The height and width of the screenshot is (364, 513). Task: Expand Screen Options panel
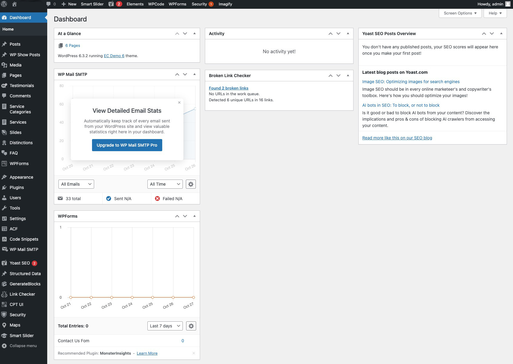click(x=460, y=13)
